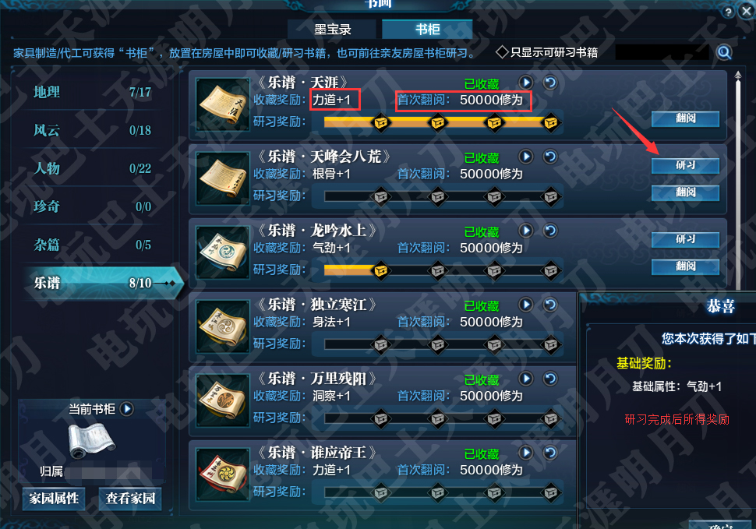Viewport: 756px width, 529px height.
Task: Click refresh icon beside 乐谱·谁应帝王
Action: tap(550, 453)
